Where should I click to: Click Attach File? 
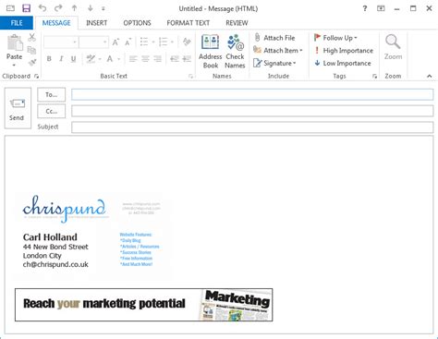coord(274,38)
